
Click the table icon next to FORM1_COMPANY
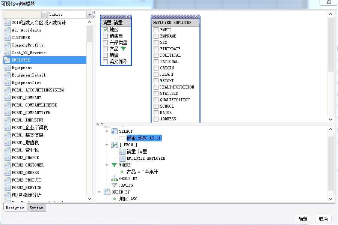click(x=7, y=97)
